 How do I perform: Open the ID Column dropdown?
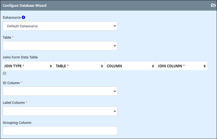(60, 91)
